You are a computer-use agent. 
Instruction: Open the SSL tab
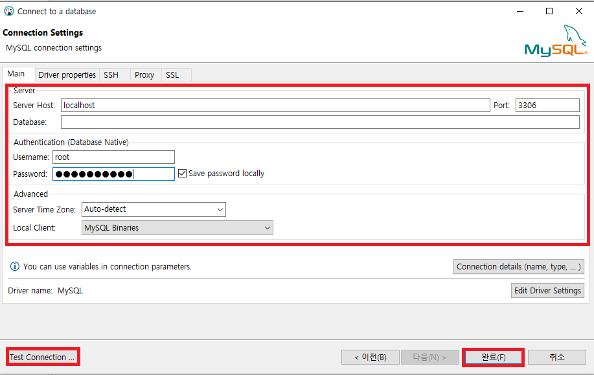pos(172,75)
